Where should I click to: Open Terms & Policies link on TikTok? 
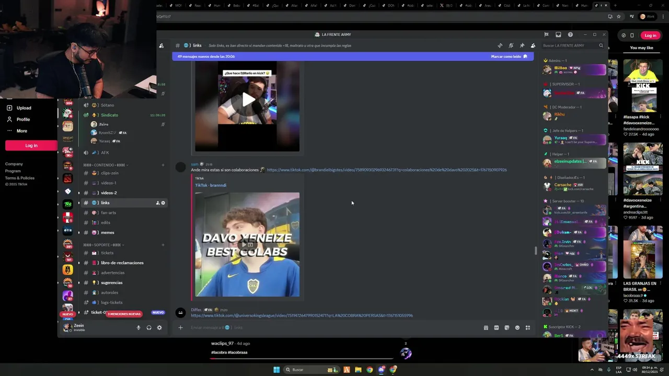tap(20, 178)
